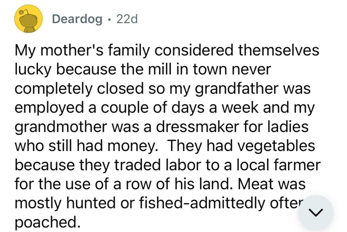Tap the down chevron scroll button
Viewport: 347px width, 232px height.
pos(316,213)
